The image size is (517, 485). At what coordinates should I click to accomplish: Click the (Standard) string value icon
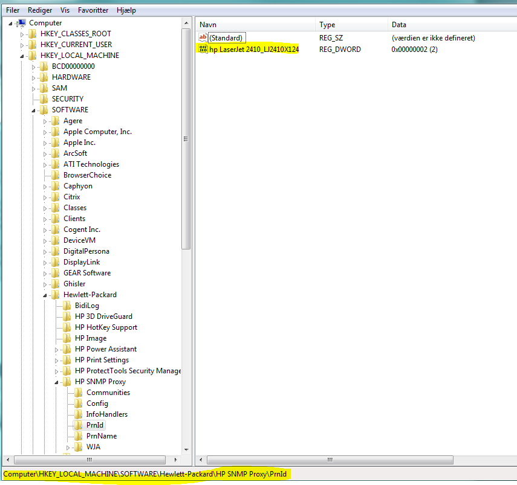point(203,37)
